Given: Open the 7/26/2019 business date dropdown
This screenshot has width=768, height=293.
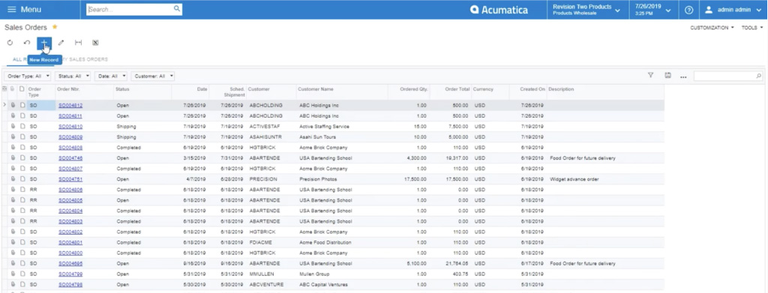Looking at the screenshot, I should point(653,10).
